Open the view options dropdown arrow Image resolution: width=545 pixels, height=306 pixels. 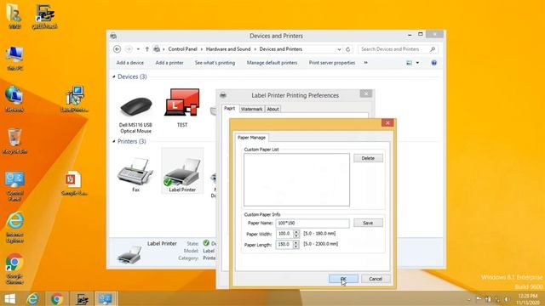(417, 63)
